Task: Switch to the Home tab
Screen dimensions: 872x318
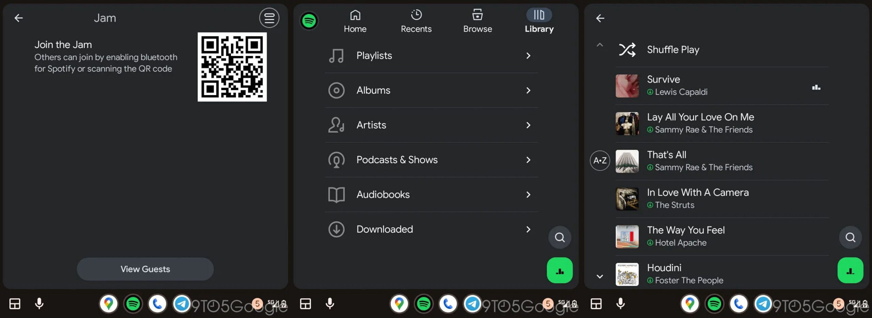Action: (x=355, y=21)
